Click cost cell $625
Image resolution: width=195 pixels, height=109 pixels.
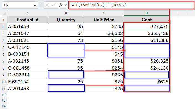[147, 82]
